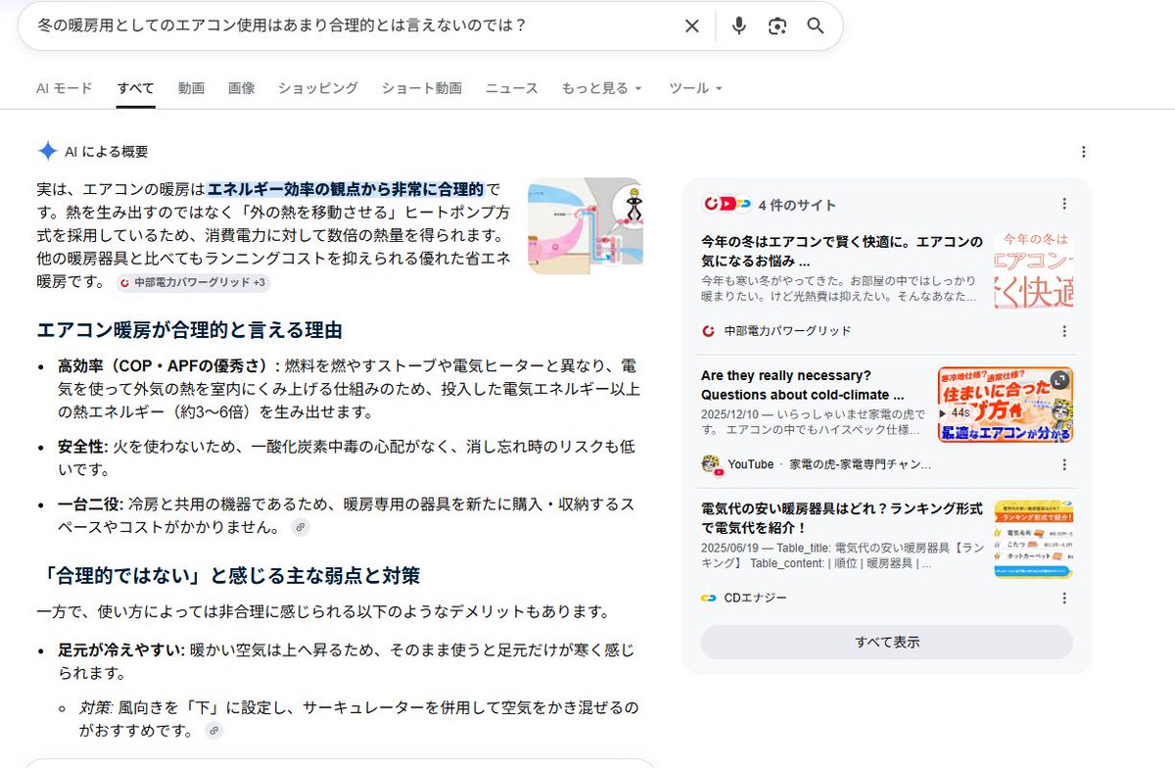The image size is (1175, 768).
Task: Click the ranking table thumbnail for CDエナジー
Action: (x=1033, y=539)
